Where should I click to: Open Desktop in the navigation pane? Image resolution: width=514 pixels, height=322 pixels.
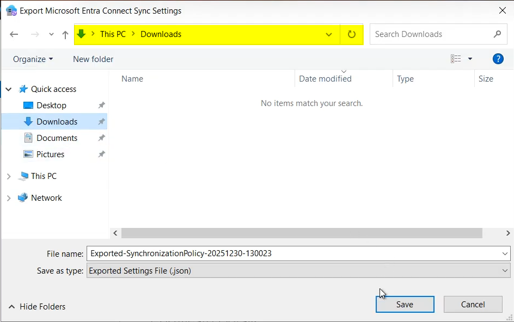coord(52,106)
